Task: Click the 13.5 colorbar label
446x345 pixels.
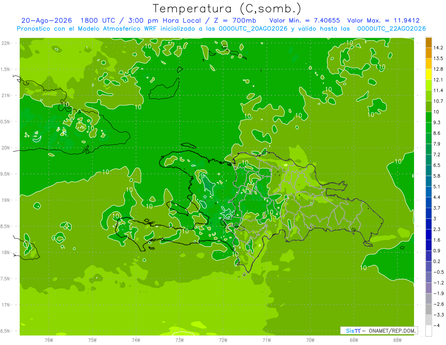Action: coord(438,58)
